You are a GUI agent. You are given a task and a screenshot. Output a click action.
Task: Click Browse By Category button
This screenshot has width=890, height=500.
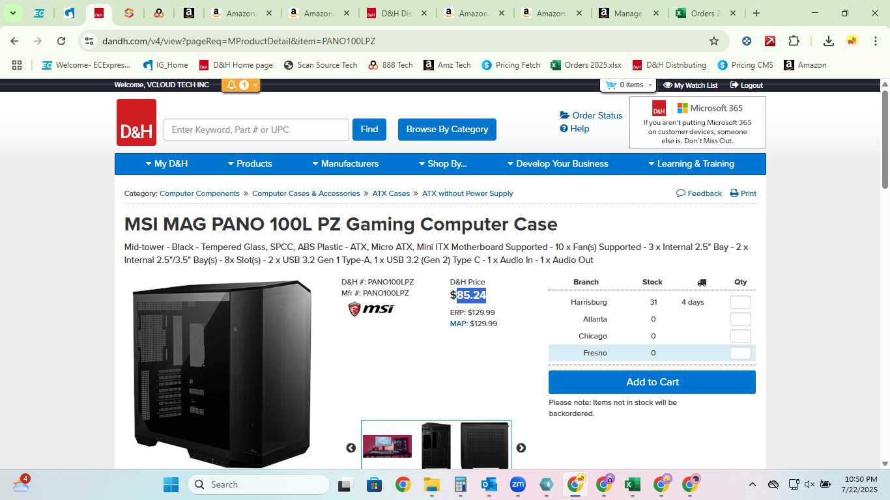coord(447,130)
